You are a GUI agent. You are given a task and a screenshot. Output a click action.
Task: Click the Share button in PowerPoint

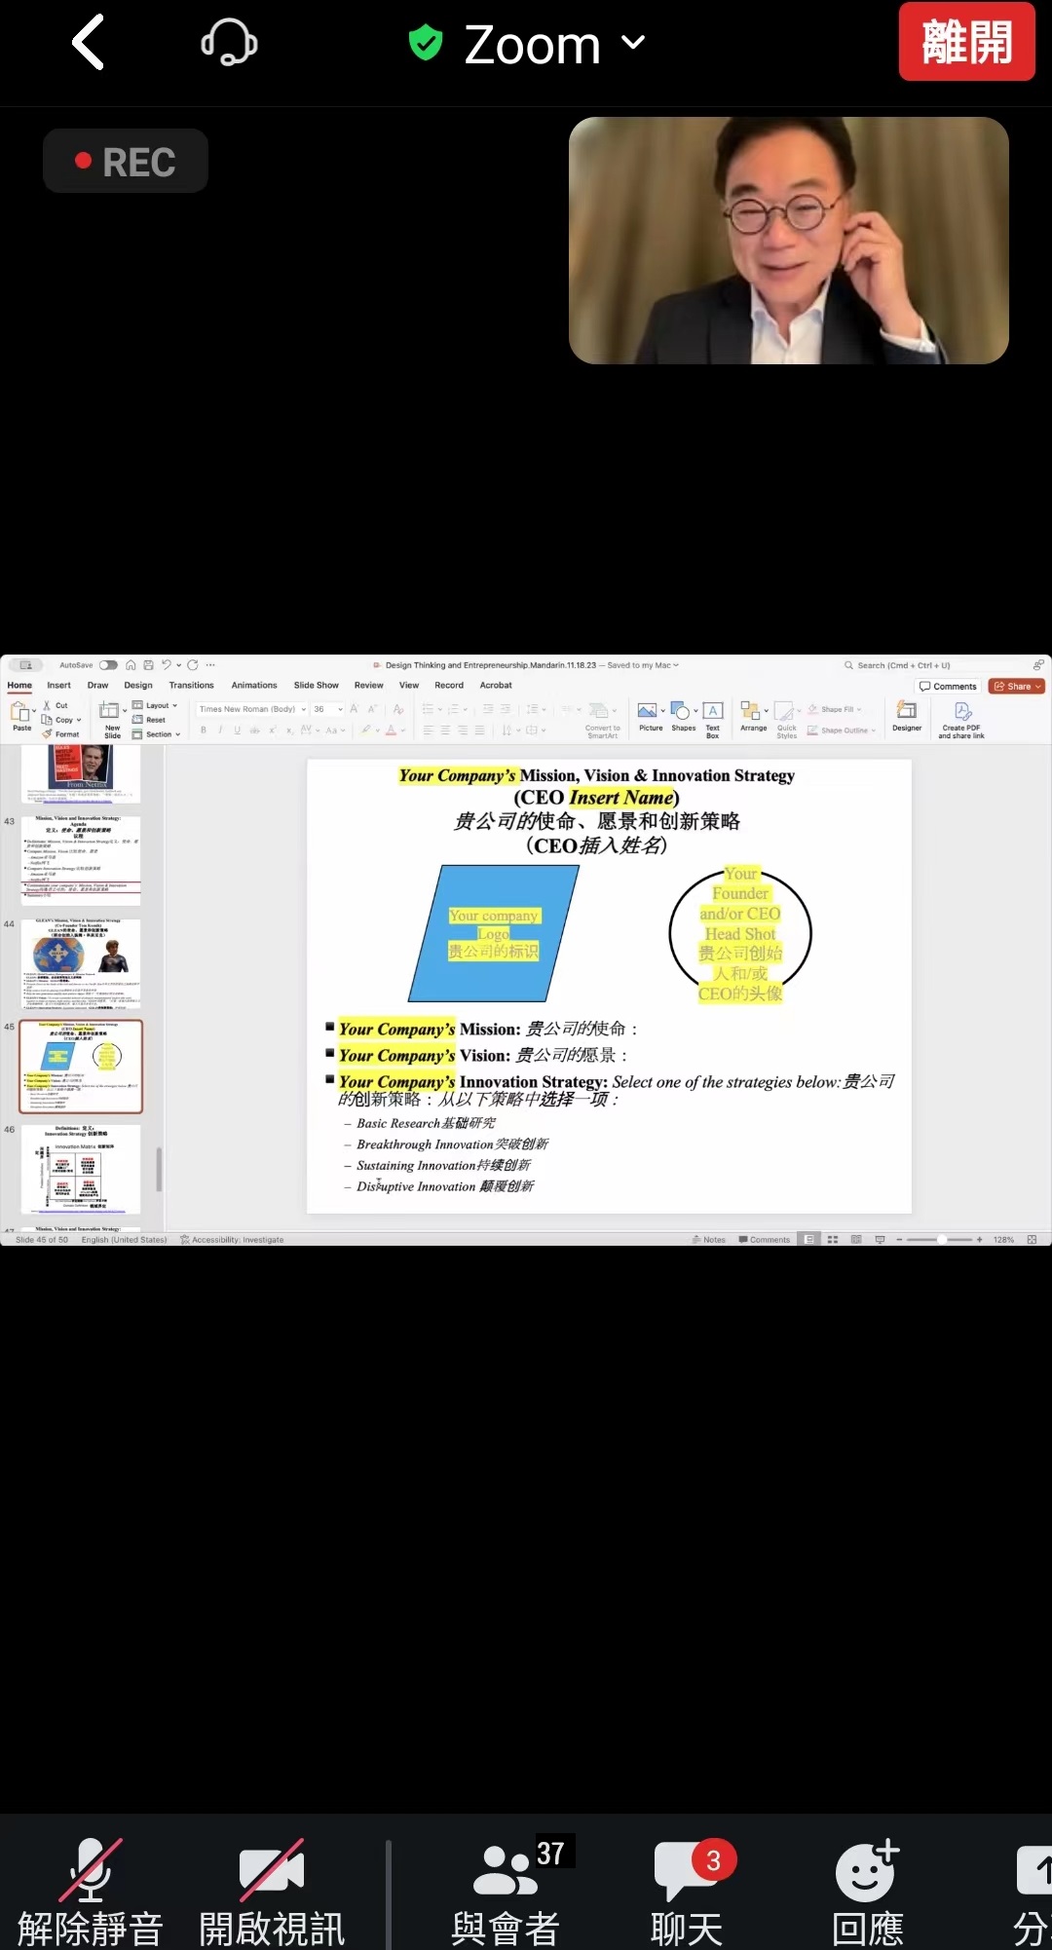click(1017, 687)
